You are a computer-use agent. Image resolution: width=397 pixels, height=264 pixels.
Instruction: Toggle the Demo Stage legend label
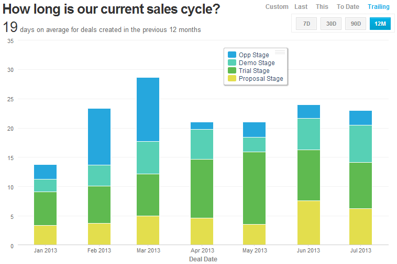(257, 63)
